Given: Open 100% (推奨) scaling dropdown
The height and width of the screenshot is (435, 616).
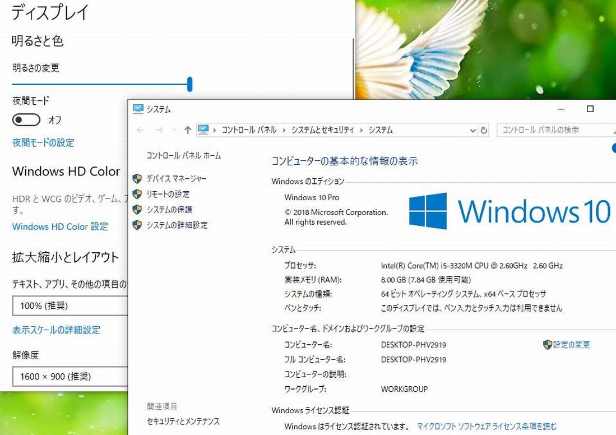Looking at the screenshot, I should point(70,306).
